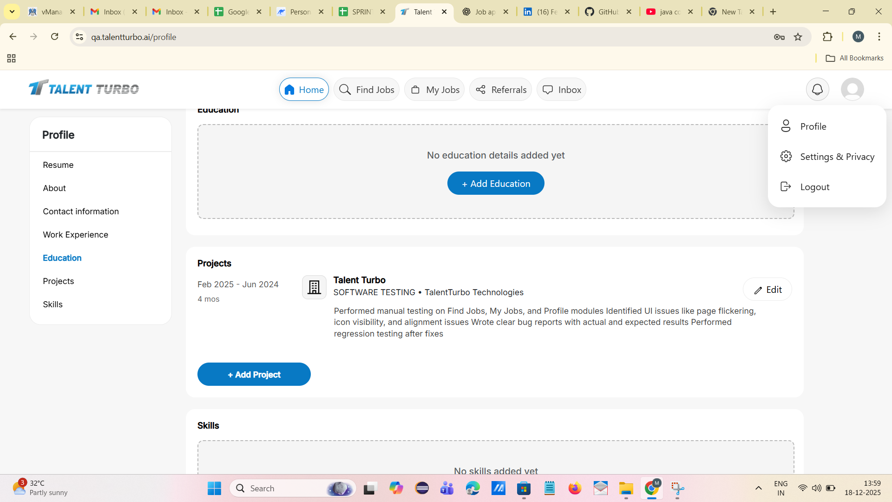This screenshot has width=892, height=502.
Task: Click the browser back arrow
Action: coord(13,37)
